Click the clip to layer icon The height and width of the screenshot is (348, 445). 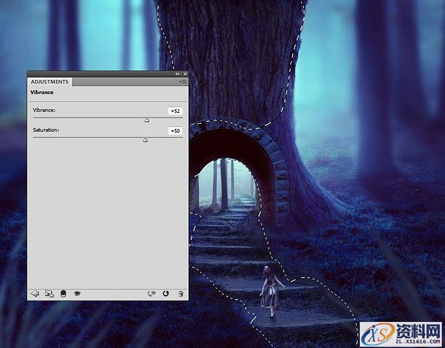click(x=63, y=293)
